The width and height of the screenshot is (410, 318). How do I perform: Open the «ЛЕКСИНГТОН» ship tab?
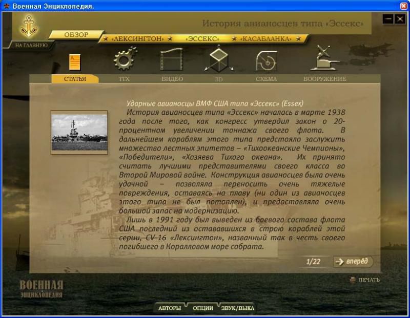[137, 39]
